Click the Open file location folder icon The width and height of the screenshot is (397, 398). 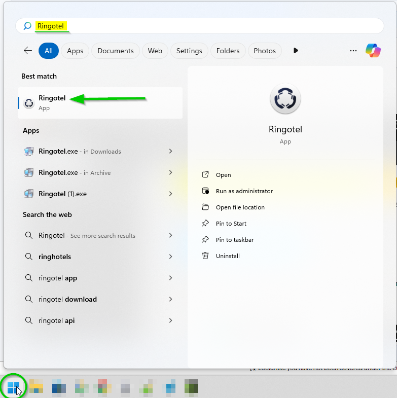[x=205, y=207]
